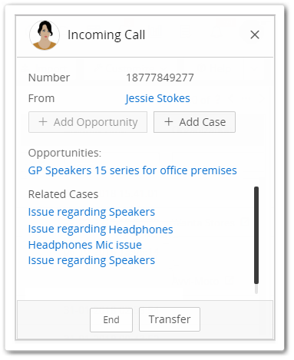Open the last Issue regarding Speakers case
Image resolution: width=294 pixels, height=360 pixels.
point(91,260)
